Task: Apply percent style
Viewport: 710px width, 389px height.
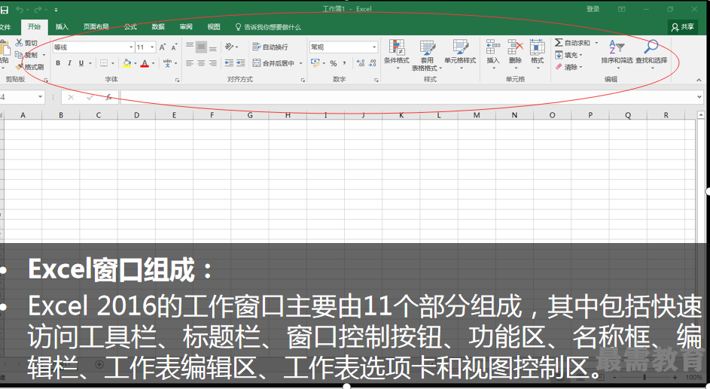Action: [x=334, y=63]
